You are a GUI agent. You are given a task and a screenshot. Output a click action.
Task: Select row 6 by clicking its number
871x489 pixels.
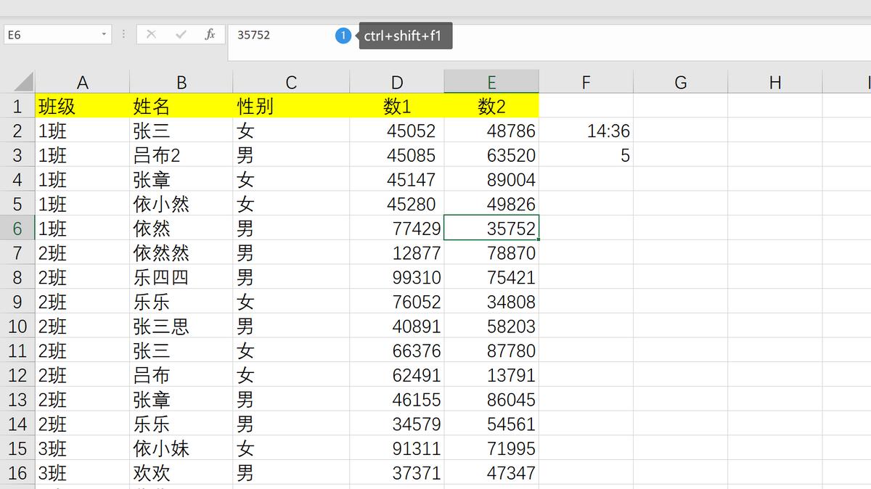(17, 228)
